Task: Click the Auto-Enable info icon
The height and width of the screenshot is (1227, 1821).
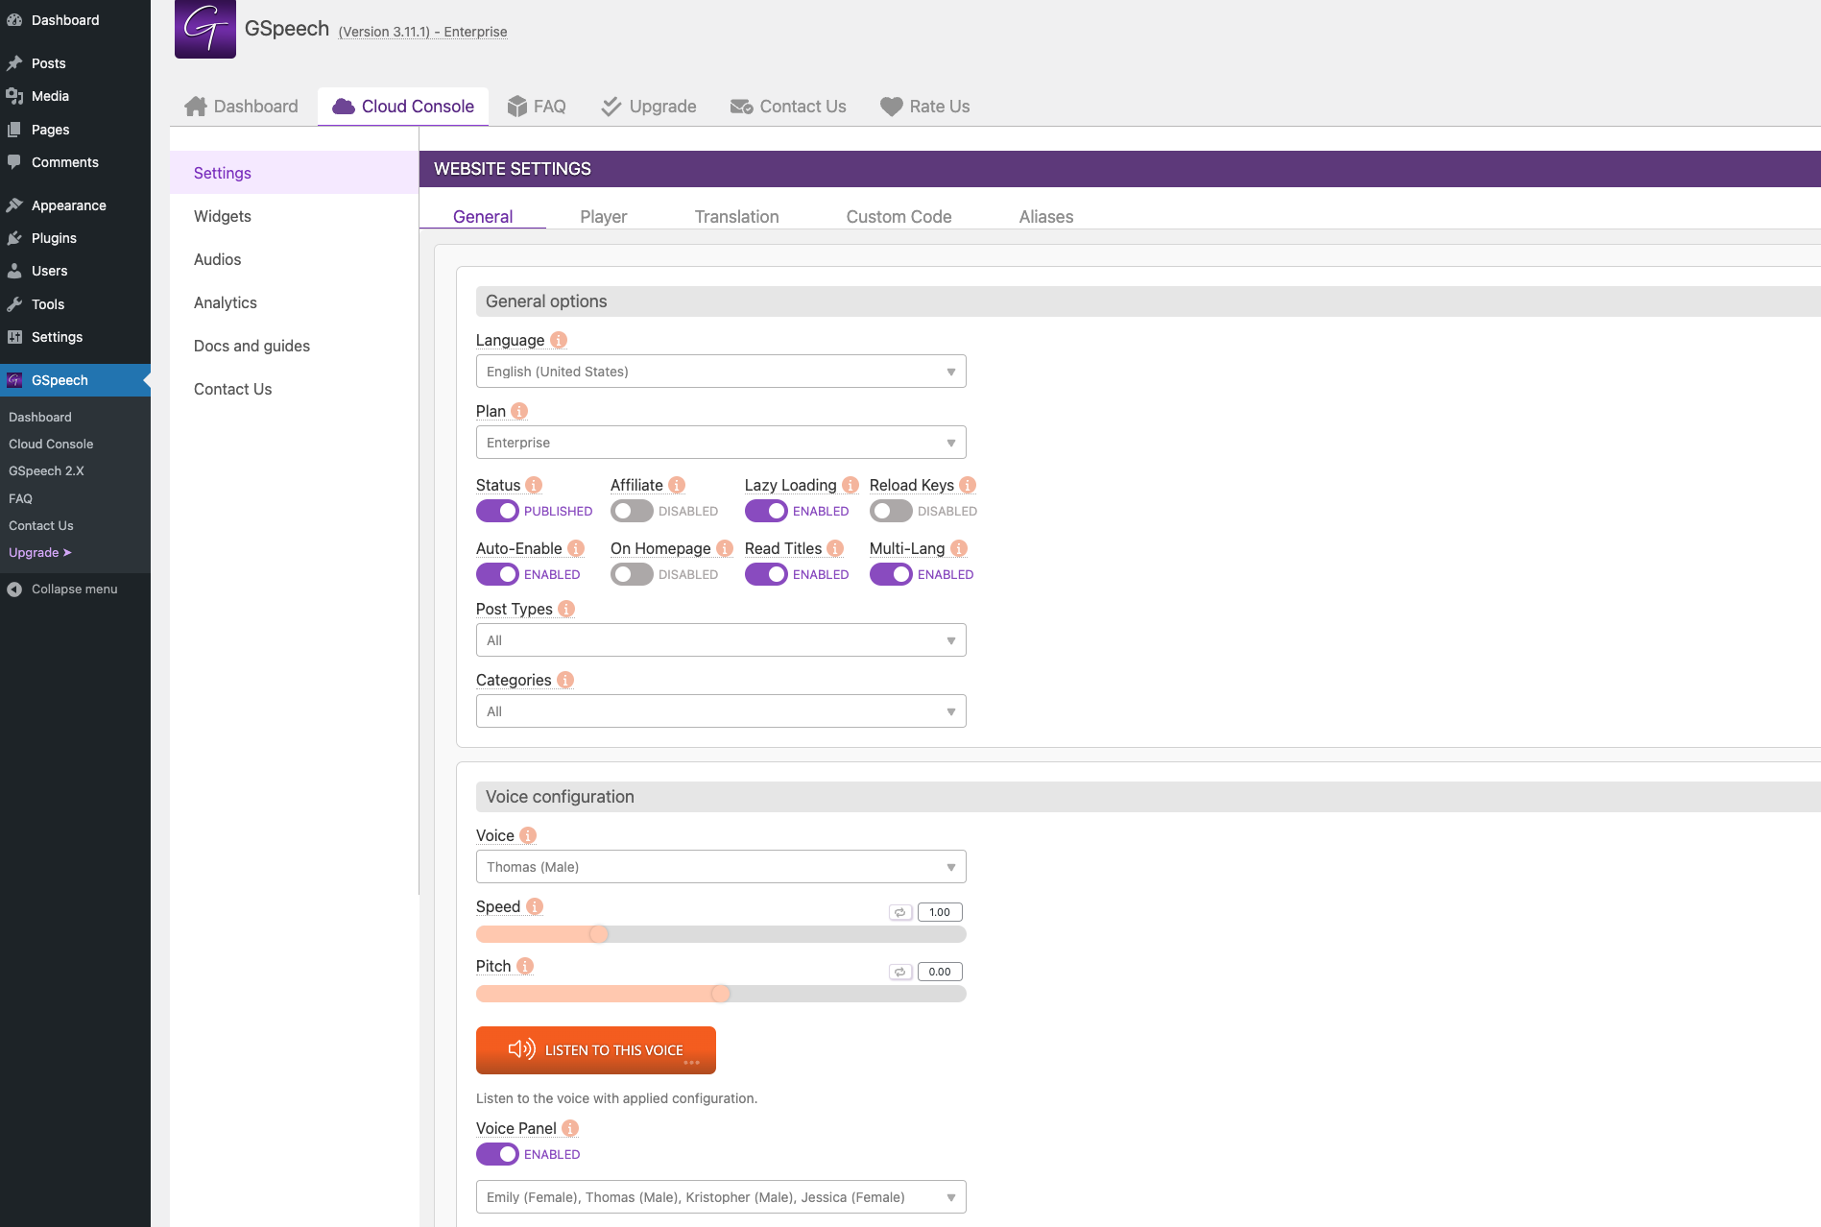Action: click(x=576, y=548)
